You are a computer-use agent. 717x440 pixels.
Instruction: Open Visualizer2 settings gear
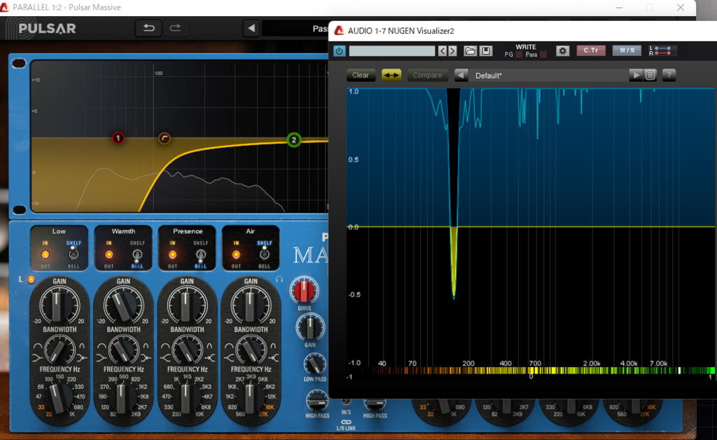click(x=563, y=50)
